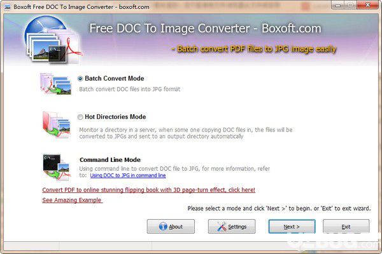This screenshot has height=254, width=382.
Task: Click 'Batch convert DOC files into JPG format' text
Action: 130,89
